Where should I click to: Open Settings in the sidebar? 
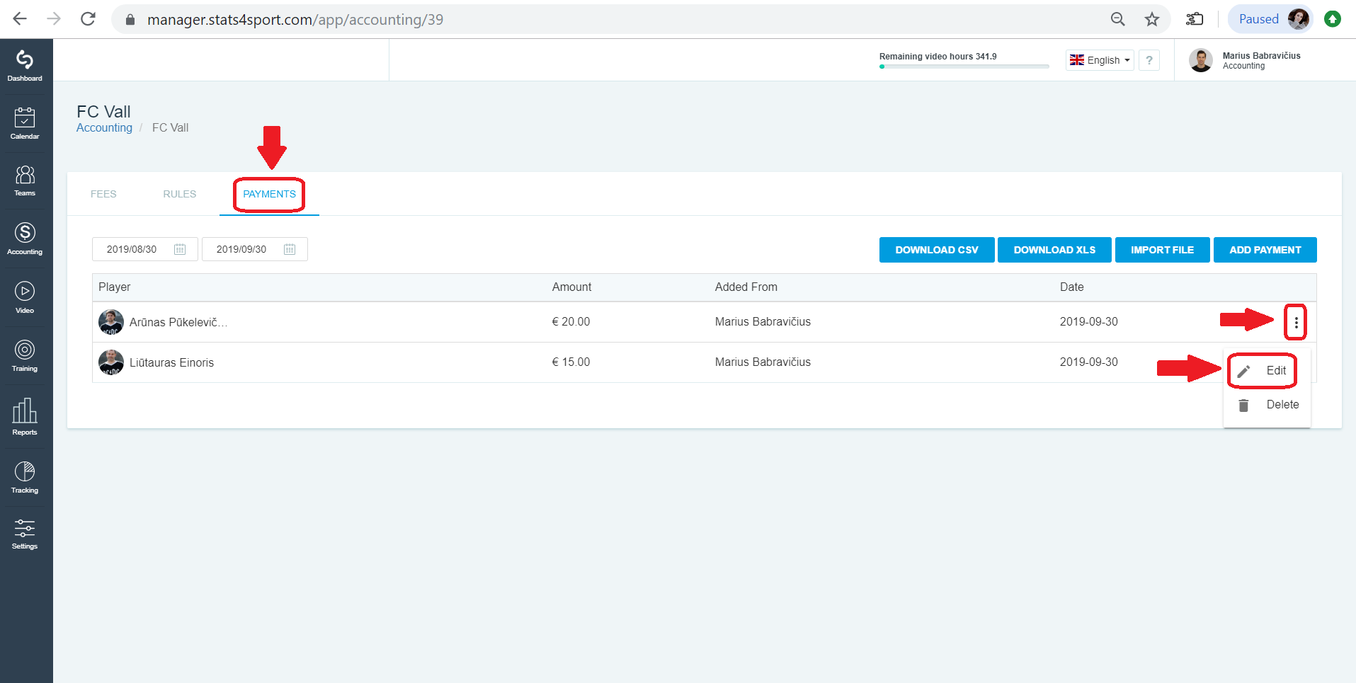coord(25,534)
